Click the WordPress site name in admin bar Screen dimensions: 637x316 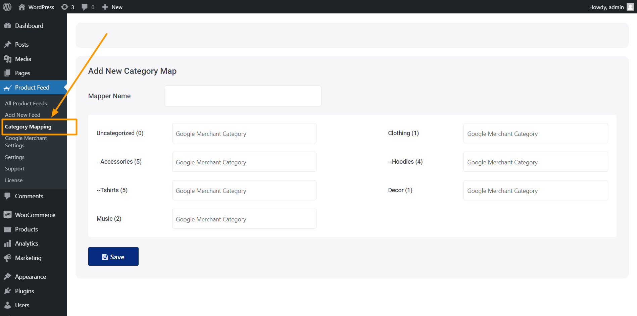41,7
